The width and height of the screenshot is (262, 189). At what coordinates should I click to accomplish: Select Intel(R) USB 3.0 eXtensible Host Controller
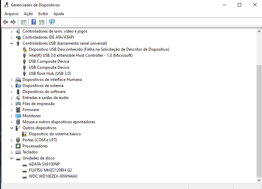[81, 55]
